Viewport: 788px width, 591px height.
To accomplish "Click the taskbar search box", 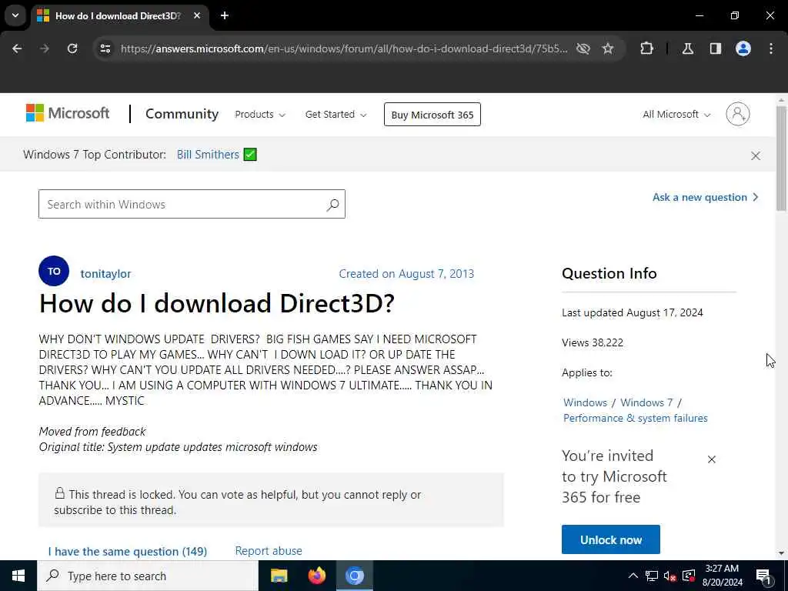I will click(148, 576).
